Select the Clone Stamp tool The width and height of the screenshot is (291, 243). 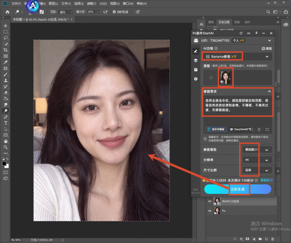tap(6, 80)
